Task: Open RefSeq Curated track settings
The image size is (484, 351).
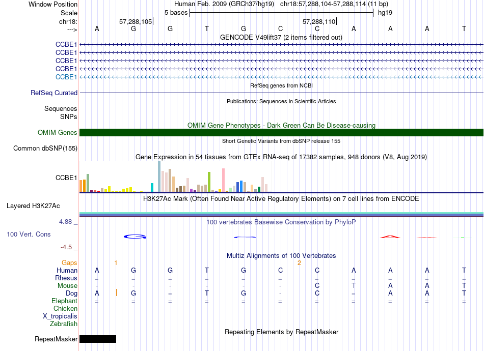Action: [x=53, y=93]
